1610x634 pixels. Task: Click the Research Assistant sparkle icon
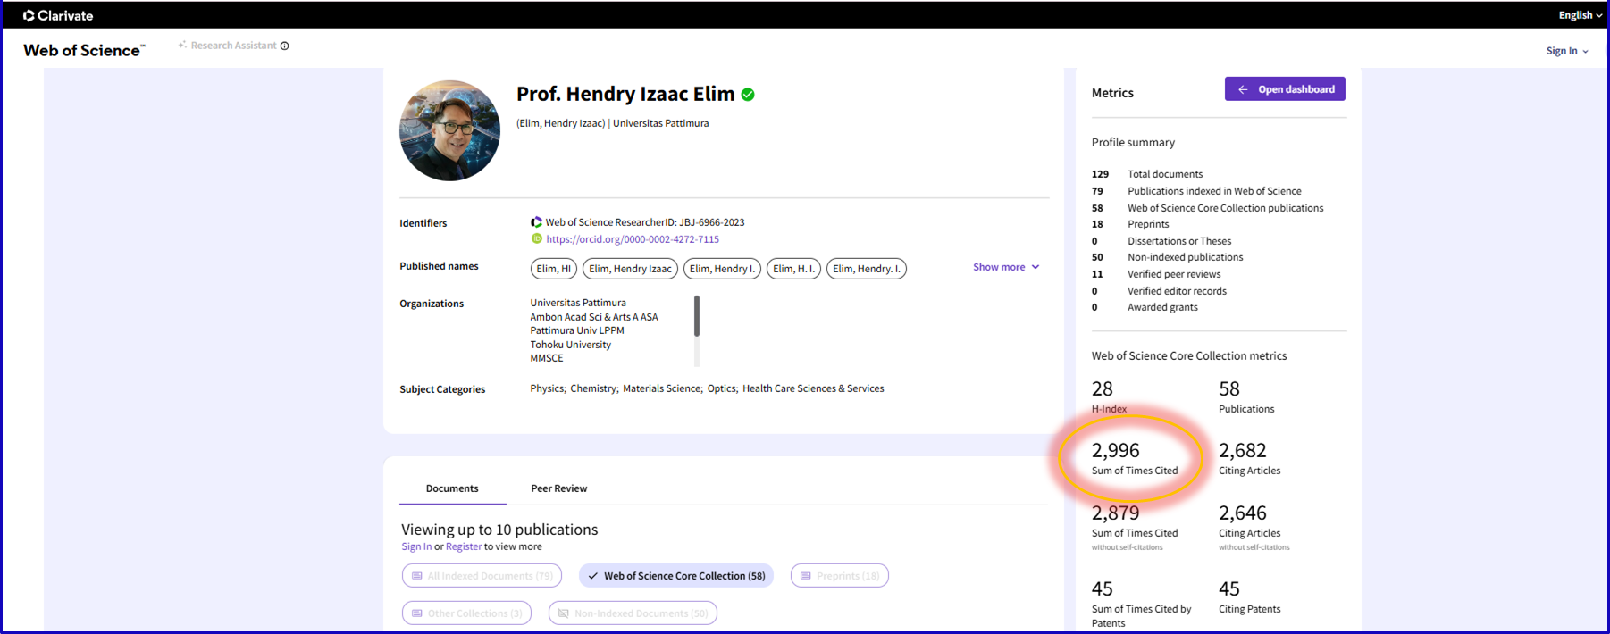tap(182, 45)
